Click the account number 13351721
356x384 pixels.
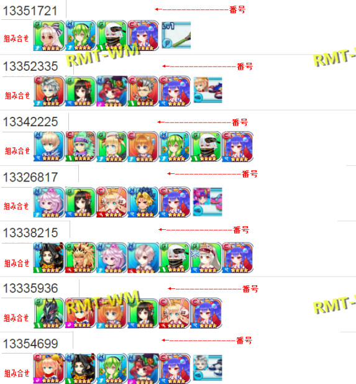point(30,11)
